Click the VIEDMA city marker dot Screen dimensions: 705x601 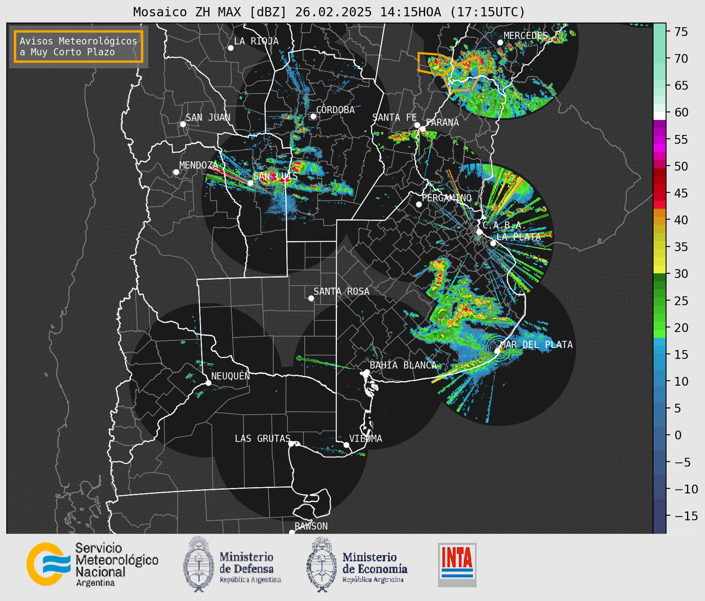(x=346, y=445)
